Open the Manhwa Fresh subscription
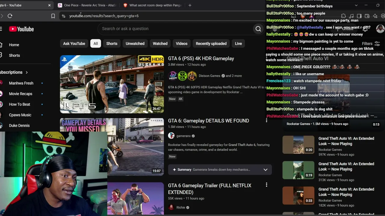 [21, 83]
